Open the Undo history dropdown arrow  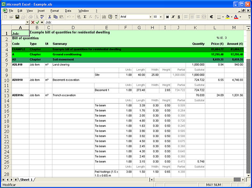pyautogui.click(x=73, y=17)
